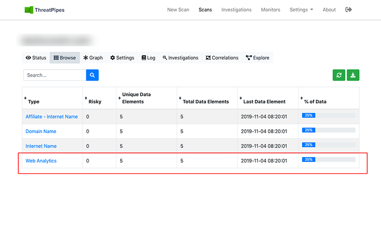
Task: Click the Search input field
Action: [55, 75]
